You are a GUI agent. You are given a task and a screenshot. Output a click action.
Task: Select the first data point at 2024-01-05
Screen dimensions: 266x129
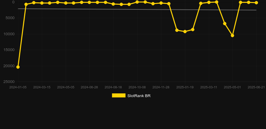pos(18,67)
